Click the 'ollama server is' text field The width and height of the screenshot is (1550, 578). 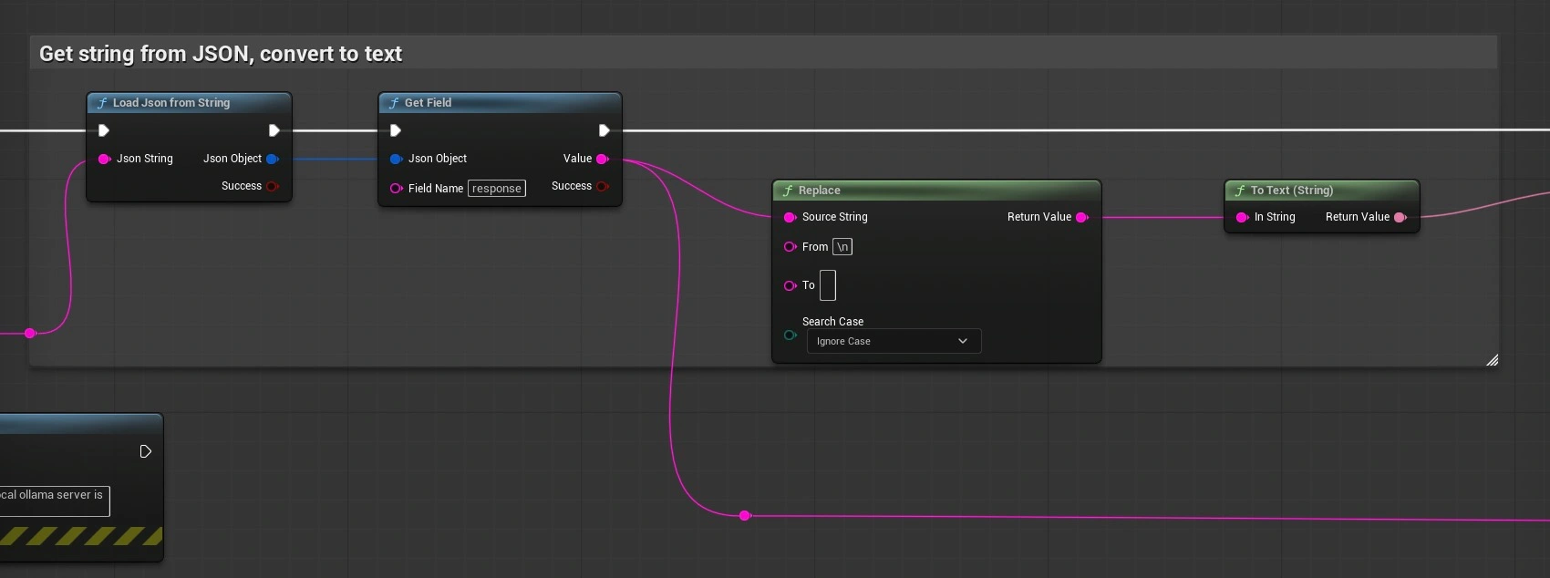coord(55,501)
